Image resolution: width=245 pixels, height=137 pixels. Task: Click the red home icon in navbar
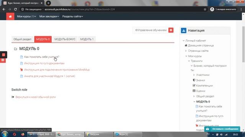pos(10,16)
